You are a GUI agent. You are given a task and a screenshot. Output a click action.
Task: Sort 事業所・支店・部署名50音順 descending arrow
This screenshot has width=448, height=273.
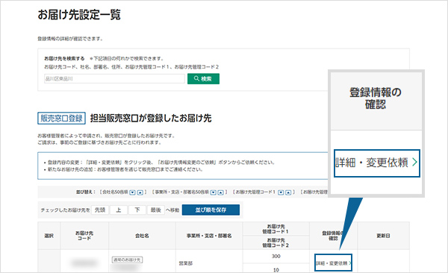click(213, 192)
